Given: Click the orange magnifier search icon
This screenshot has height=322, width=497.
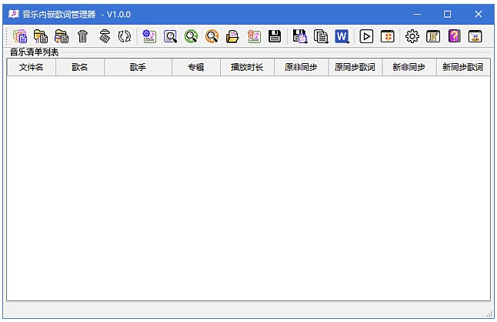Looking at the screenshot, I should [212, 36].
